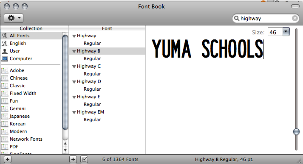Select the User collection icon
303x164 pixels.
tap(5, 51)
